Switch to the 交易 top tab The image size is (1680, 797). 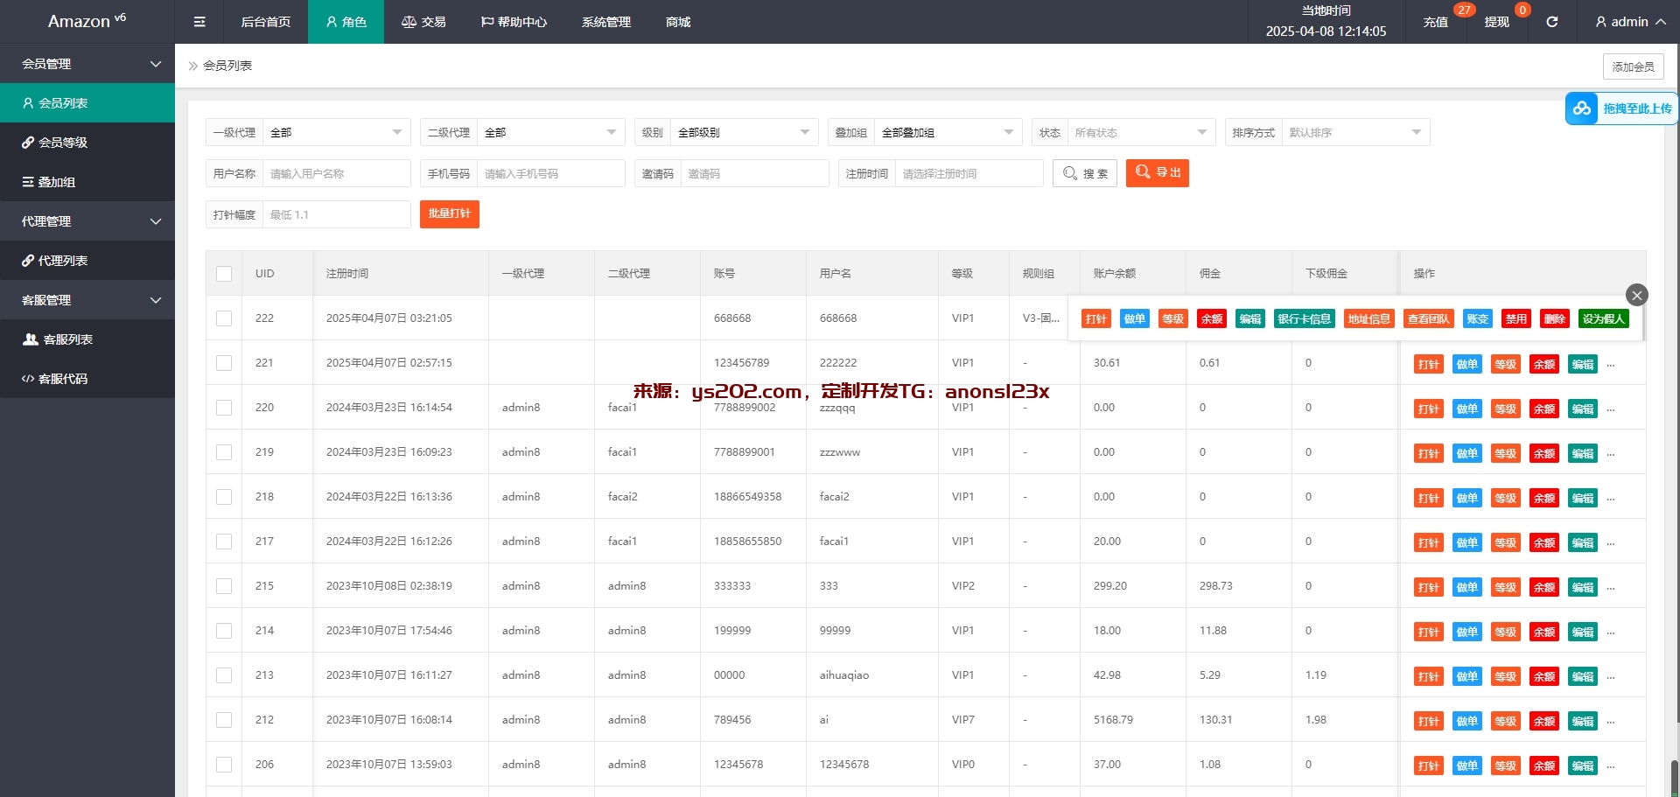[423, 22]
